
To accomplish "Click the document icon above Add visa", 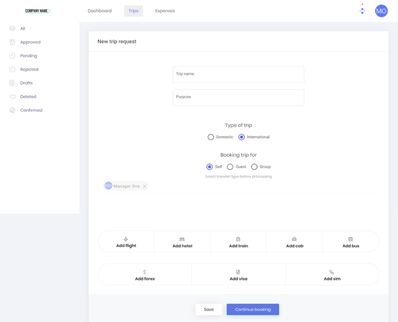I will pos(238,272).
